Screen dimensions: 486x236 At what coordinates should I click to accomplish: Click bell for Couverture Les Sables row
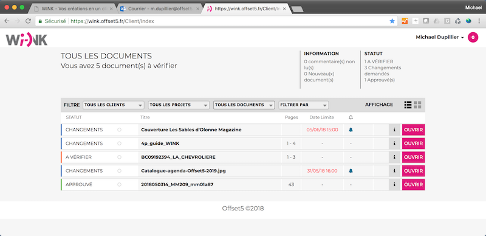click(351, 130)
